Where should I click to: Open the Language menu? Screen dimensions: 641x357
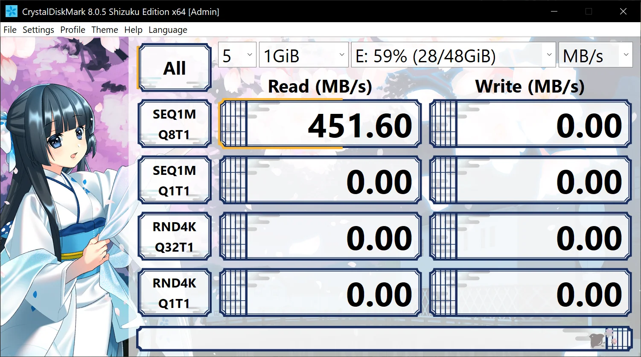coord(168,30)
